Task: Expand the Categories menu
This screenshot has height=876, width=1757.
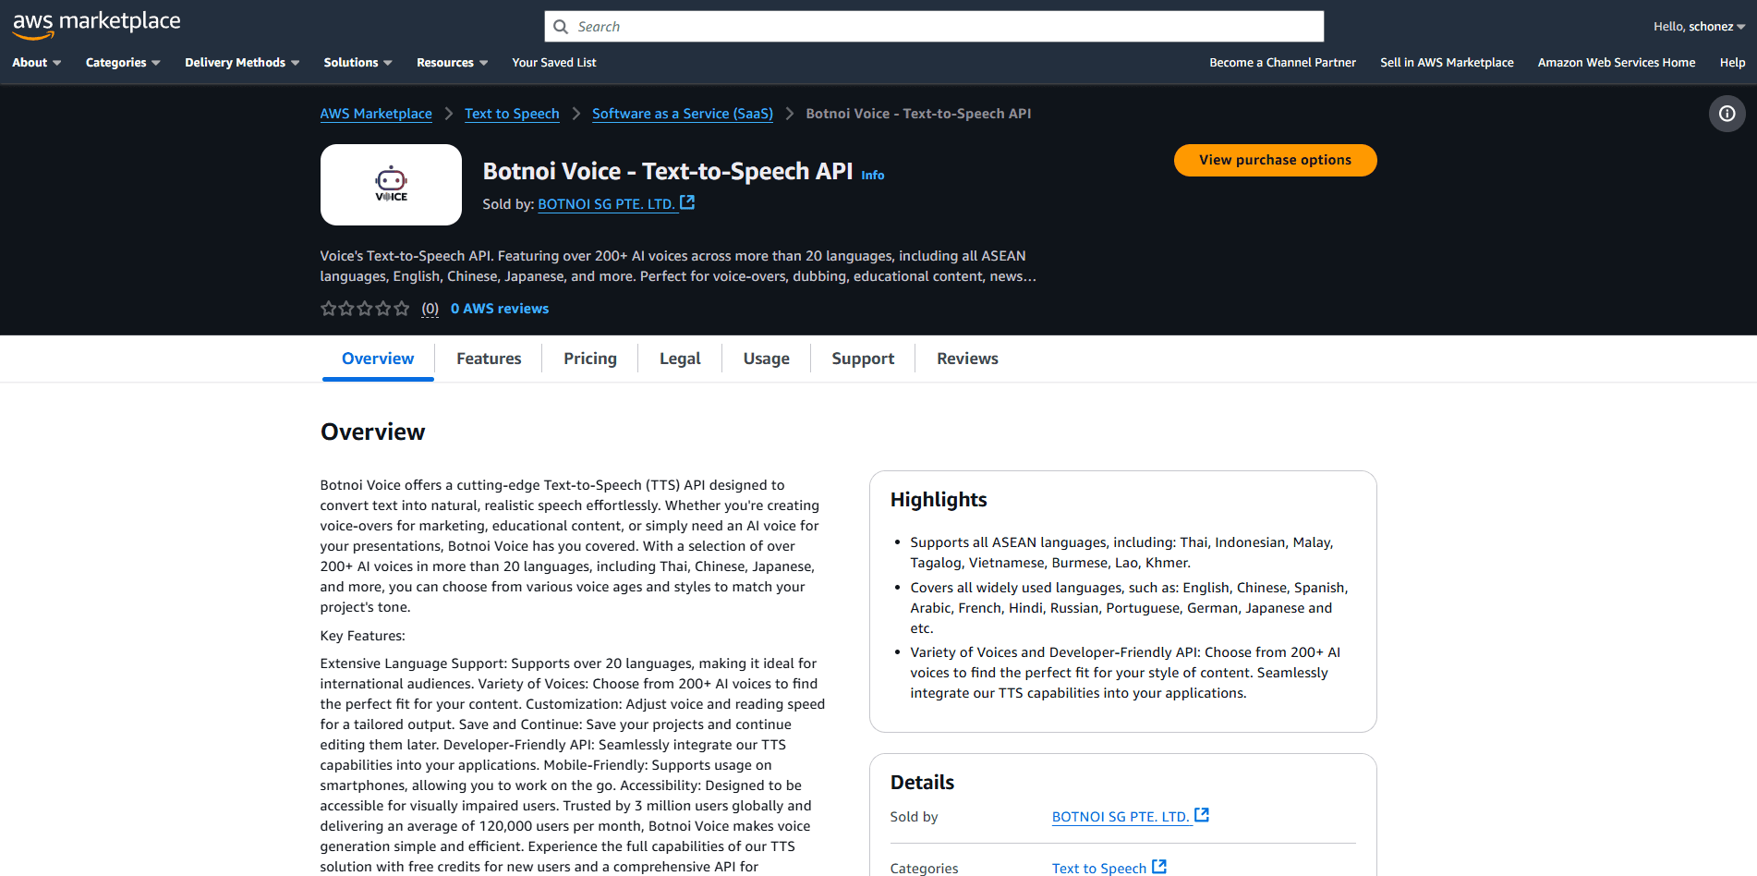Action: [123, 63]
